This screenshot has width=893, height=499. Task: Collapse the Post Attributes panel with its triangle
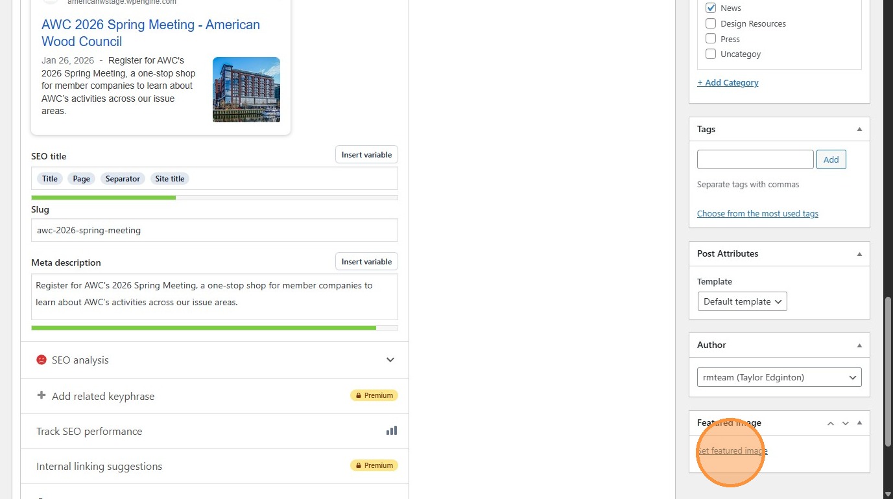[x=859, y=253]
